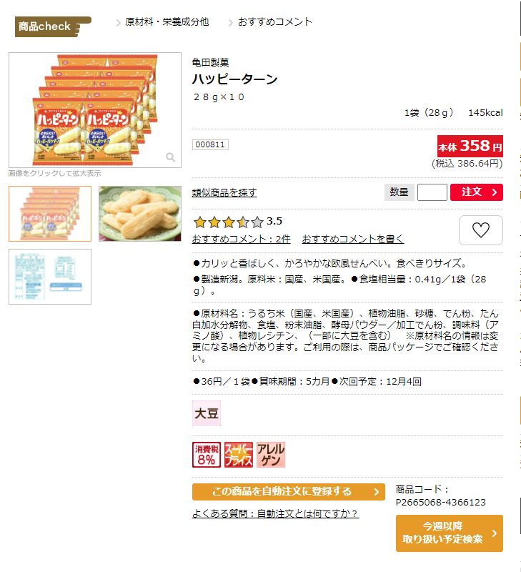This screenshot has height=572, width=521.
Task: Jump to 原材料・栄養成分他 section
Action: (x=167, y=22)
